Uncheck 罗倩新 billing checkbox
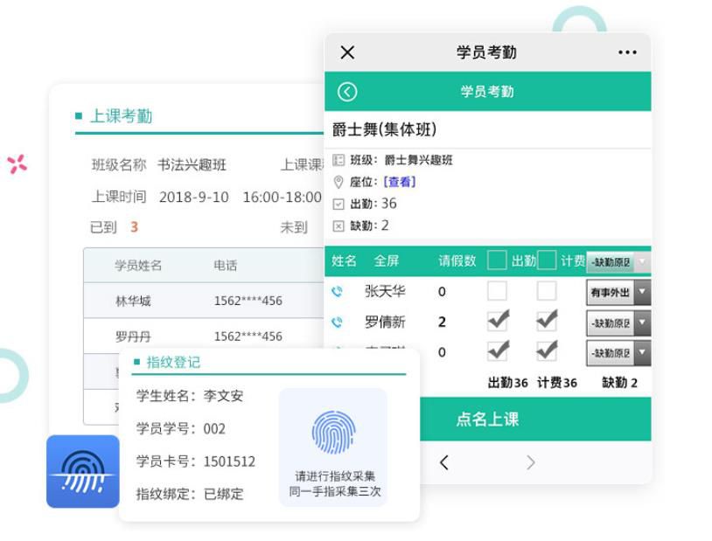Viewport: 712px width, 541px height. point(548,321)
